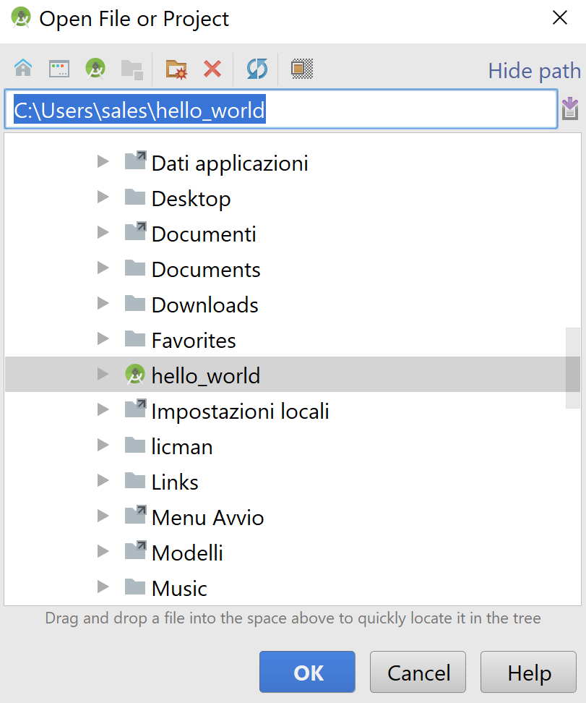The width and height of the screenshot is (586, 703).
Task: Open recent paths history icon
Action: pos(570,108)
